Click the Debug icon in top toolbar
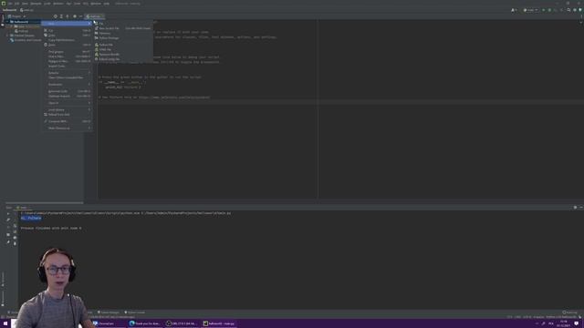The width and height of the screenshot is (584, 328). click(549, 10)
